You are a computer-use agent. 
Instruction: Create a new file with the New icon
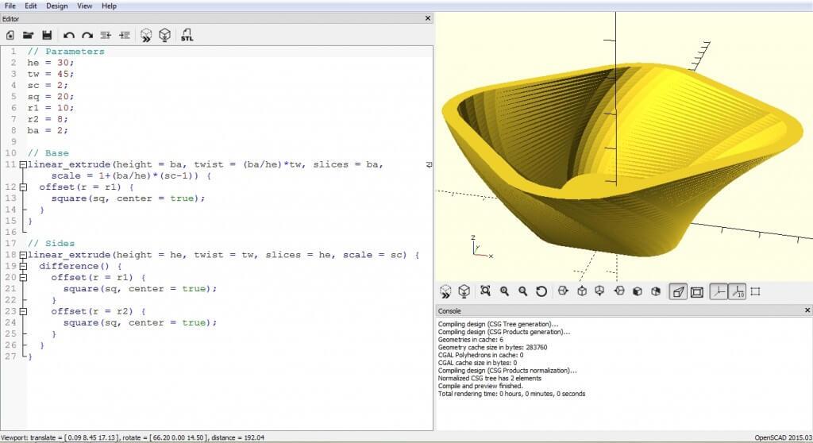point(10,35)
